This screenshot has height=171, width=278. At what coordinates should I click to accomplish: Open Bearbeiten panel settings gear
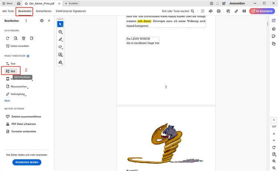[42, 20]
